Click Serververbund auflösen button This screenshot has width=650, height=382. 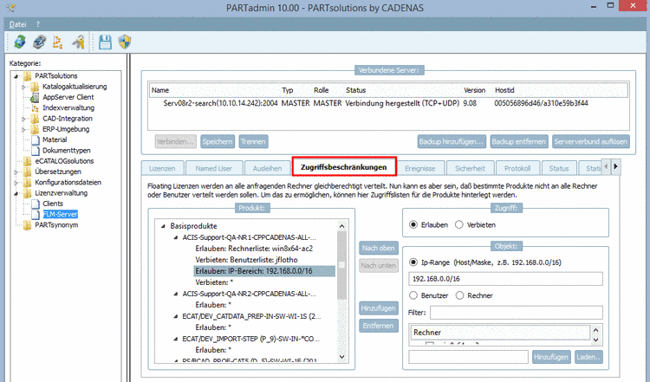(x=591, y=142)
